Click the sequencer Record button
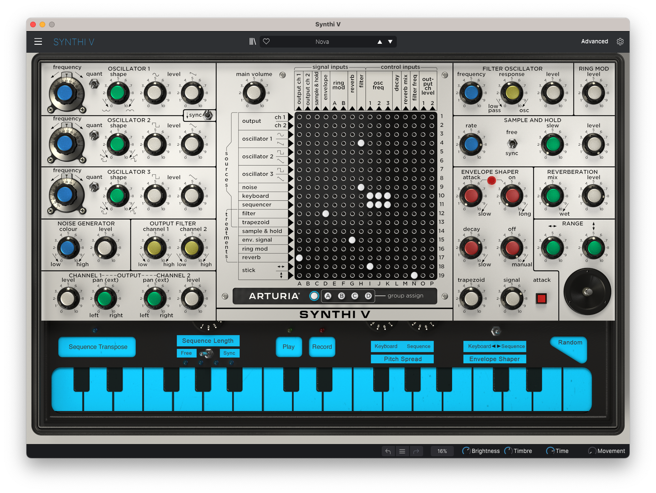The image size is (656, 493). (x=322, y=347)
